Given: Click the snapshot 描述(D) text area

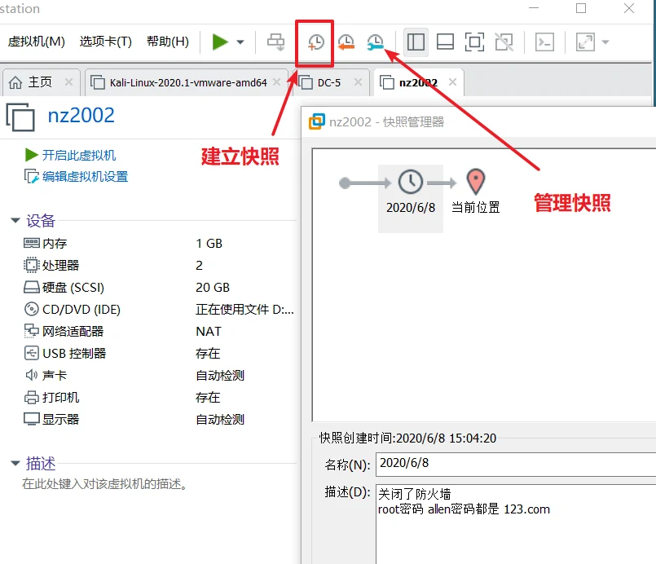Looking at the screenshot, I should 516,524.
